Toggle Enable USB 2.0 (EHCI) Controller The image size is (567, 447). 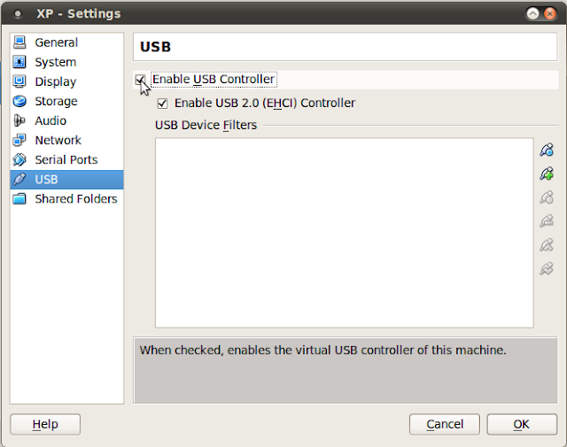point(162,104)
